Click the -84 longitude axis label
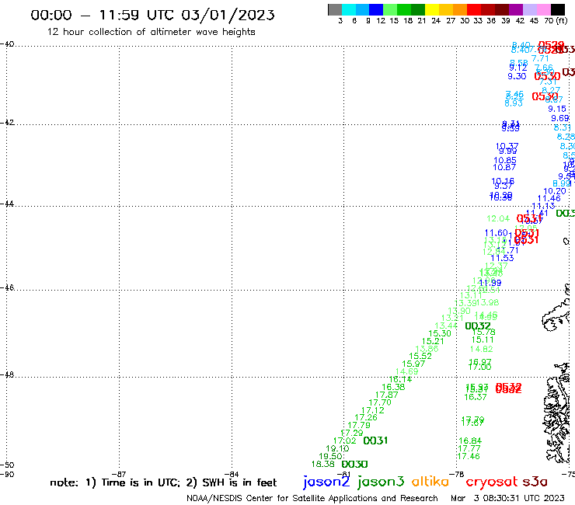 click(x=232, y=474)
